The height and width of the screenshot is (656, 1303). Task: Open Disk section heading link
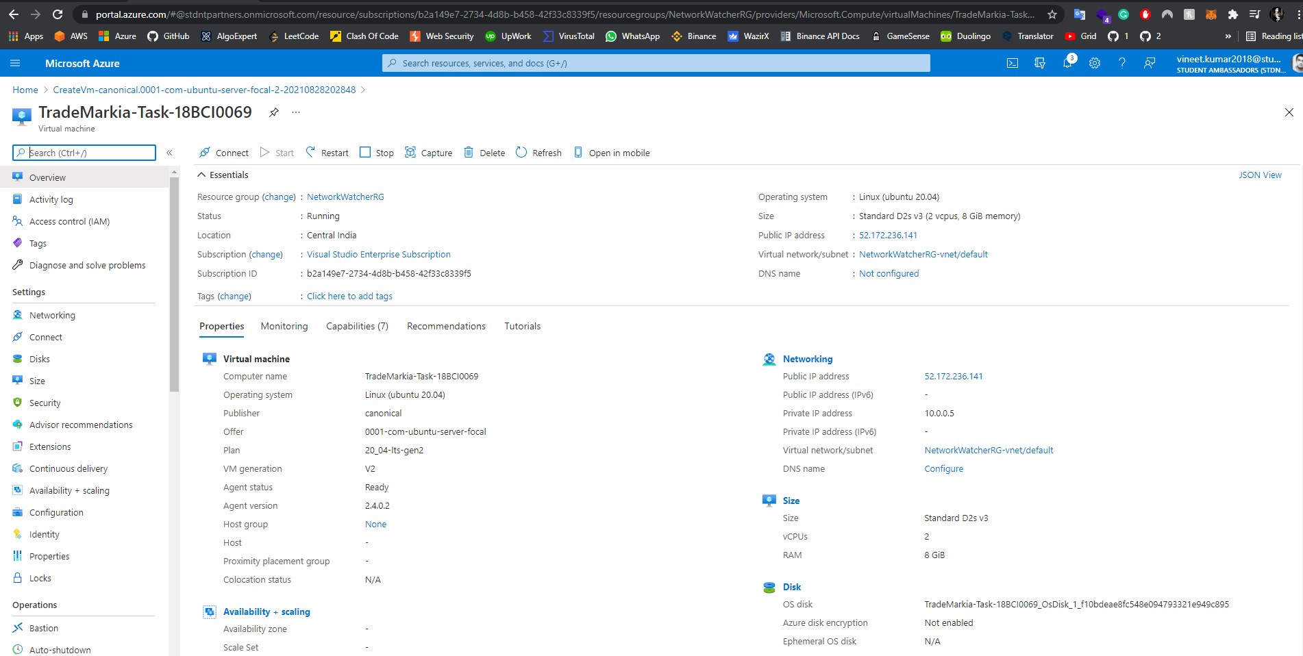[x=792, y=587]
